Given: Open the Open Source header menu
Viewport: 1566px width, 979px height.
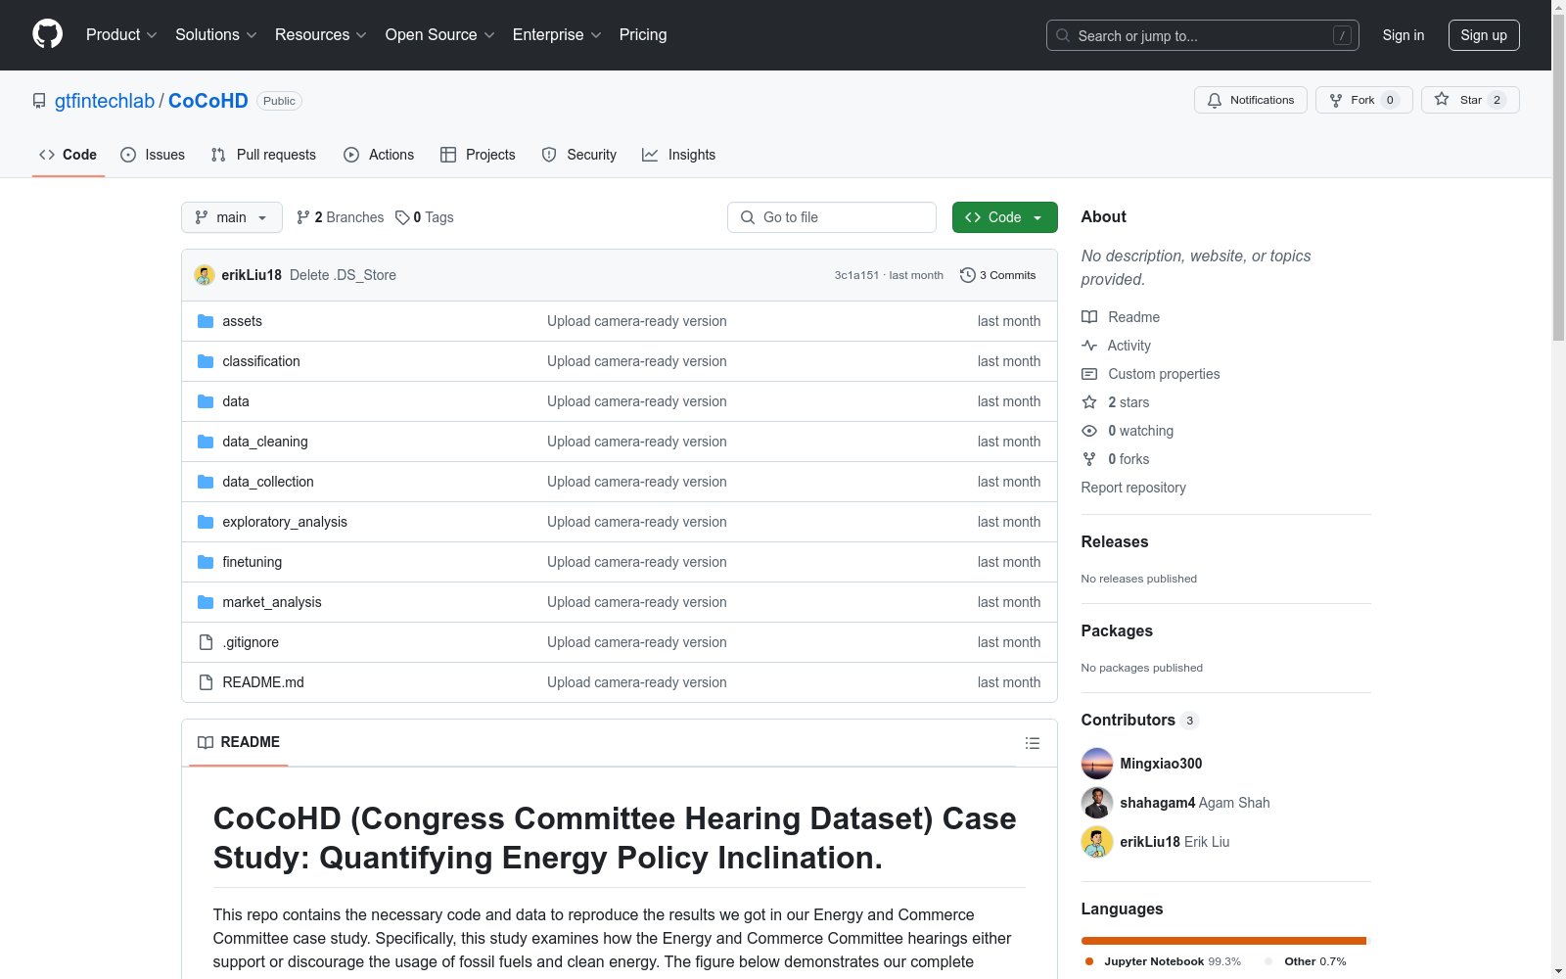Looking at the screenshot, I should (x=440, y=34).
